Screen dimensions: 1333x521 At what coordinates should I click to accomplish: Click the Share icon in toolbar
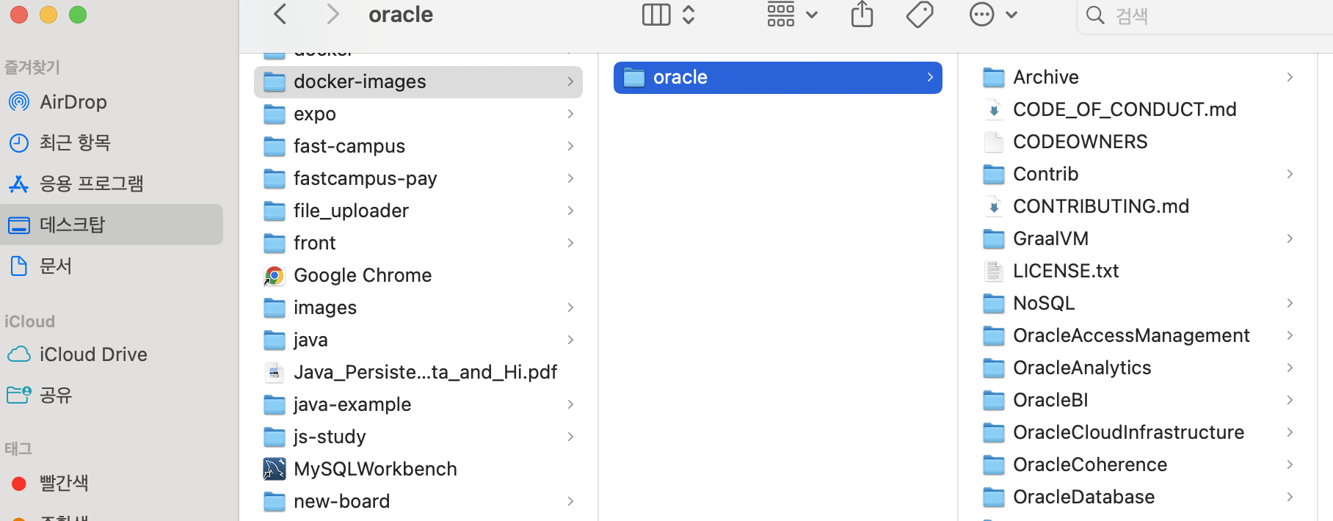tap(862, 14)
